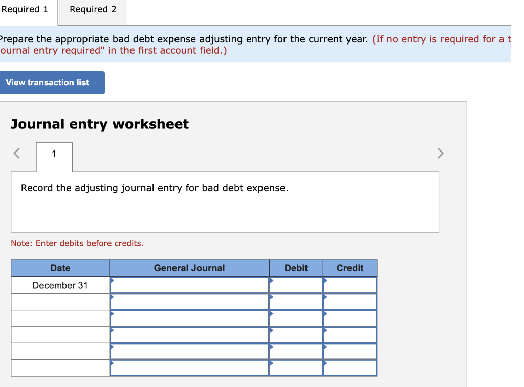This screenshot has width=524, height=387.
Task: Open General Journal dropdown in December 31 row
Action: click(189, 286)
